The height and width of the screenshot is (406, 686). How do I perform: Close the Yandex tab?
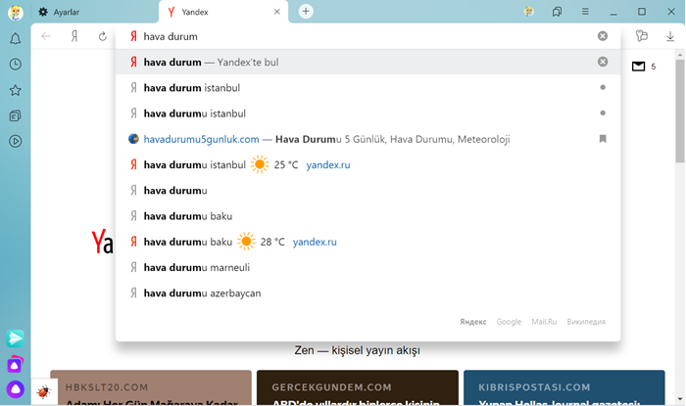point(277,12)
